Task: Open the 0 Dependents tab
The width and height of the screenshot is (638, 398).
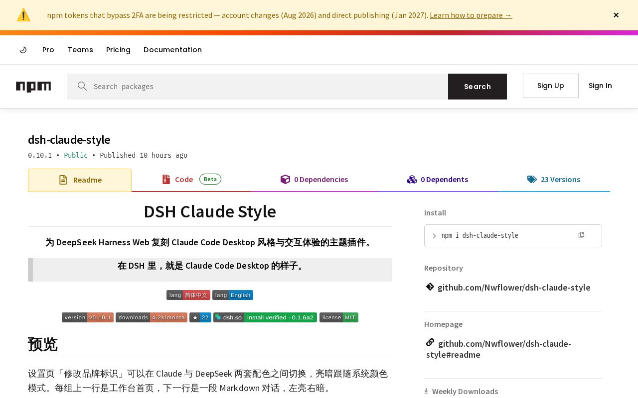Action: pos(438,180)
